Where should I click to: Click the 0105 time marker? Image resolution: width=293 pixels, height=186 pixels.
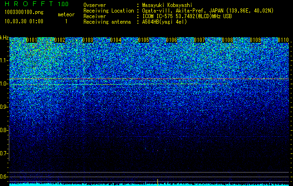click(143, 40)
